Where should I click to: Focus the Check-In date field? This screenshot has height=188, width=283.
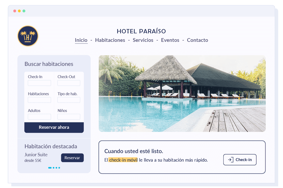point(39,83)
